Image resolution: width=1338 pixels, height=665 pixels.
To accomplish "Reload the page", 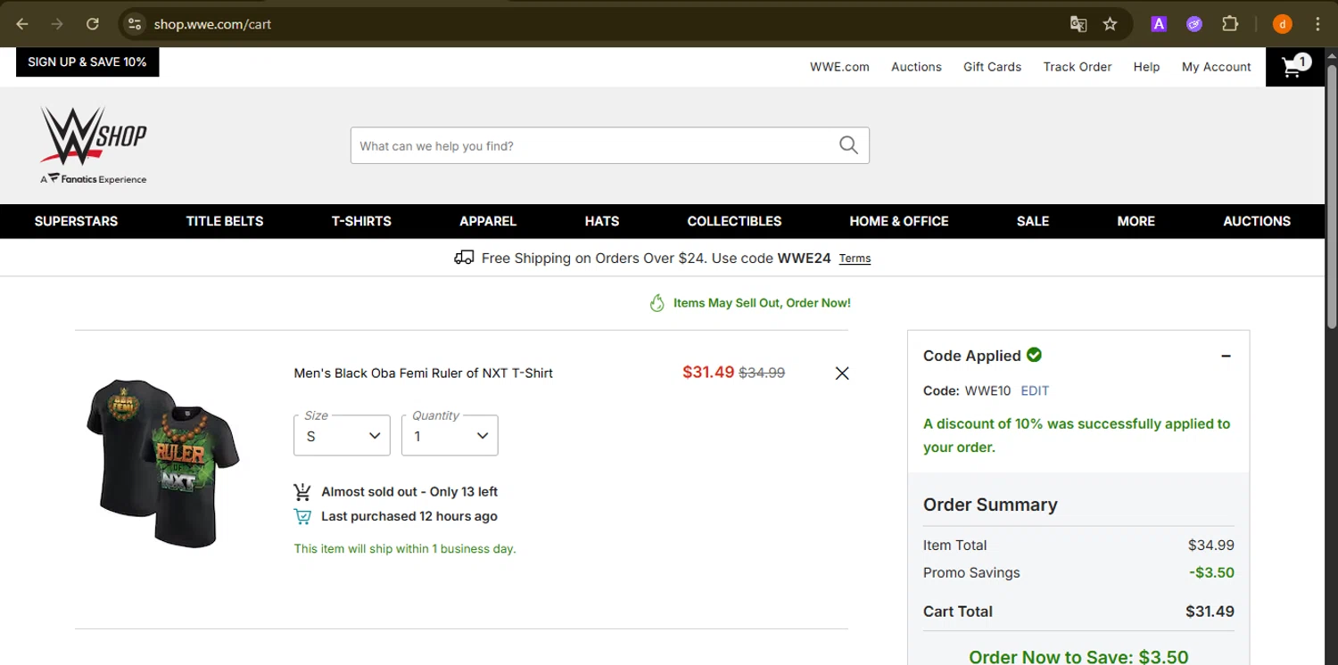I will pos(93,24).
